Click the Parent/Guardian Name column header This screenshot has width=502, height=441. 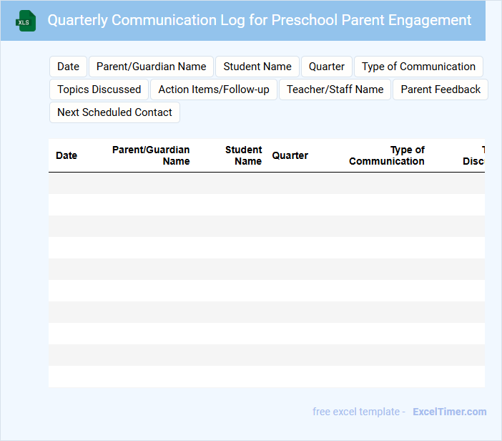click(151, 155)
